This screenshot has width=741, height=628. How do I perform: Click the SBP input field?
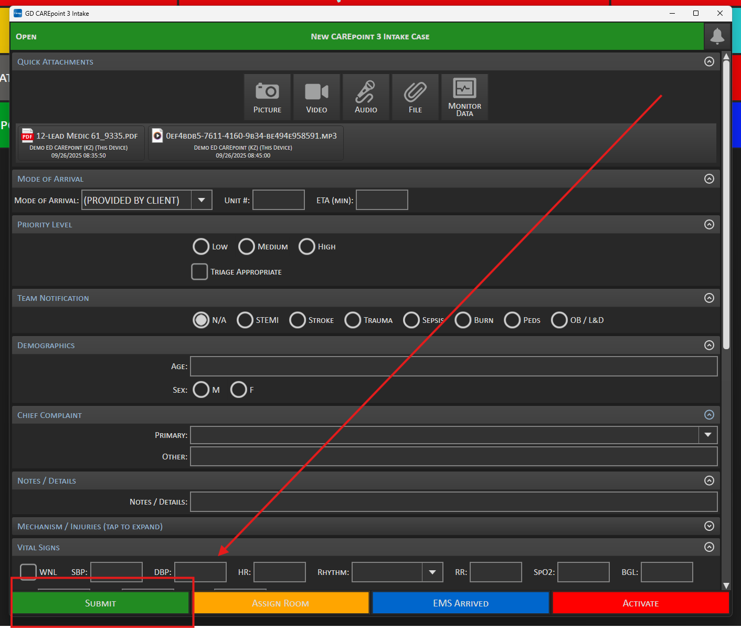(117, 572)
